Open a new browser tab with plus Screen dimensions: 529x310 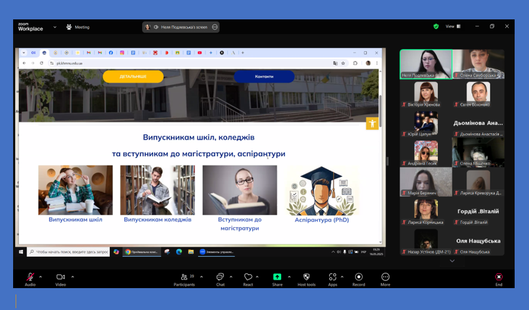[242, 52]
